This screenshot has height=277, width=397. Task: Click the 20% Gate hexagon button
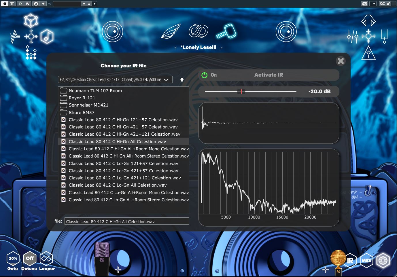pos(13,258)
